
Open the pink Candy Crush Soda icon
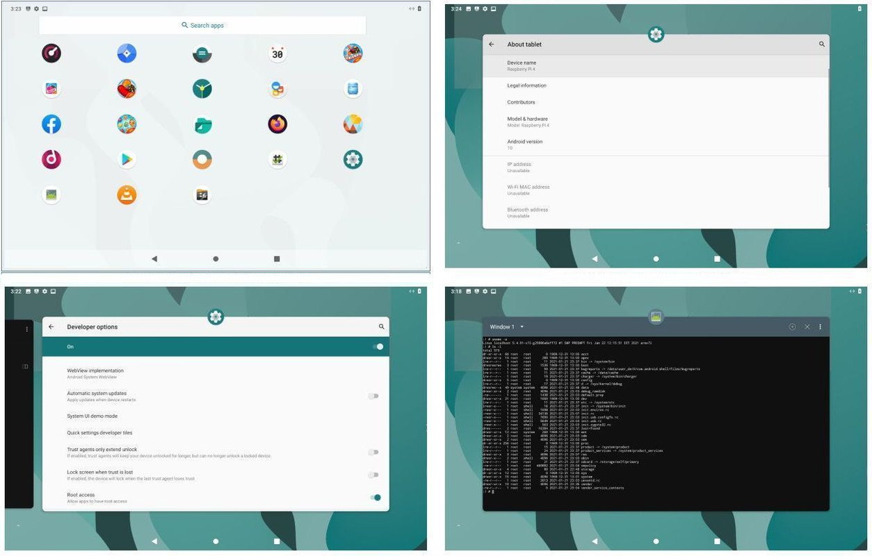point(51,88)
